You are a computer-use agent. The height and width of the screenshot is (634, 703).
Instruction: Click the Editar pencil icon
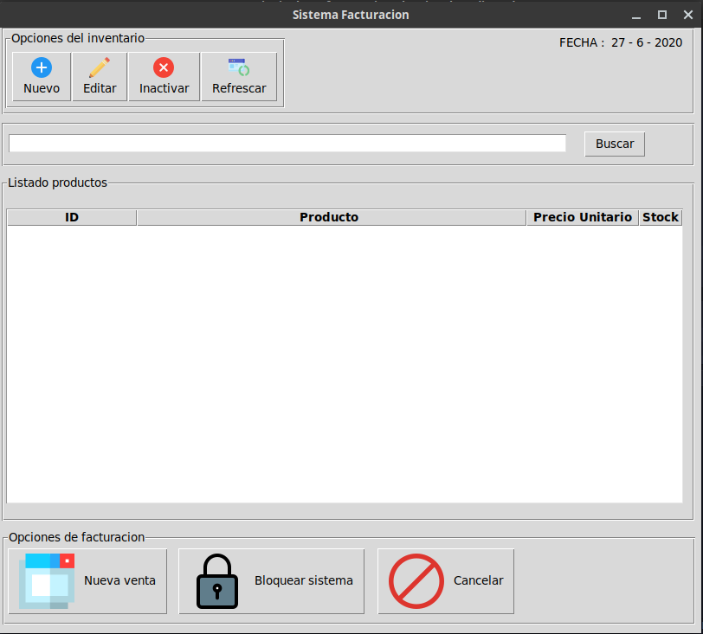point(99,67)
